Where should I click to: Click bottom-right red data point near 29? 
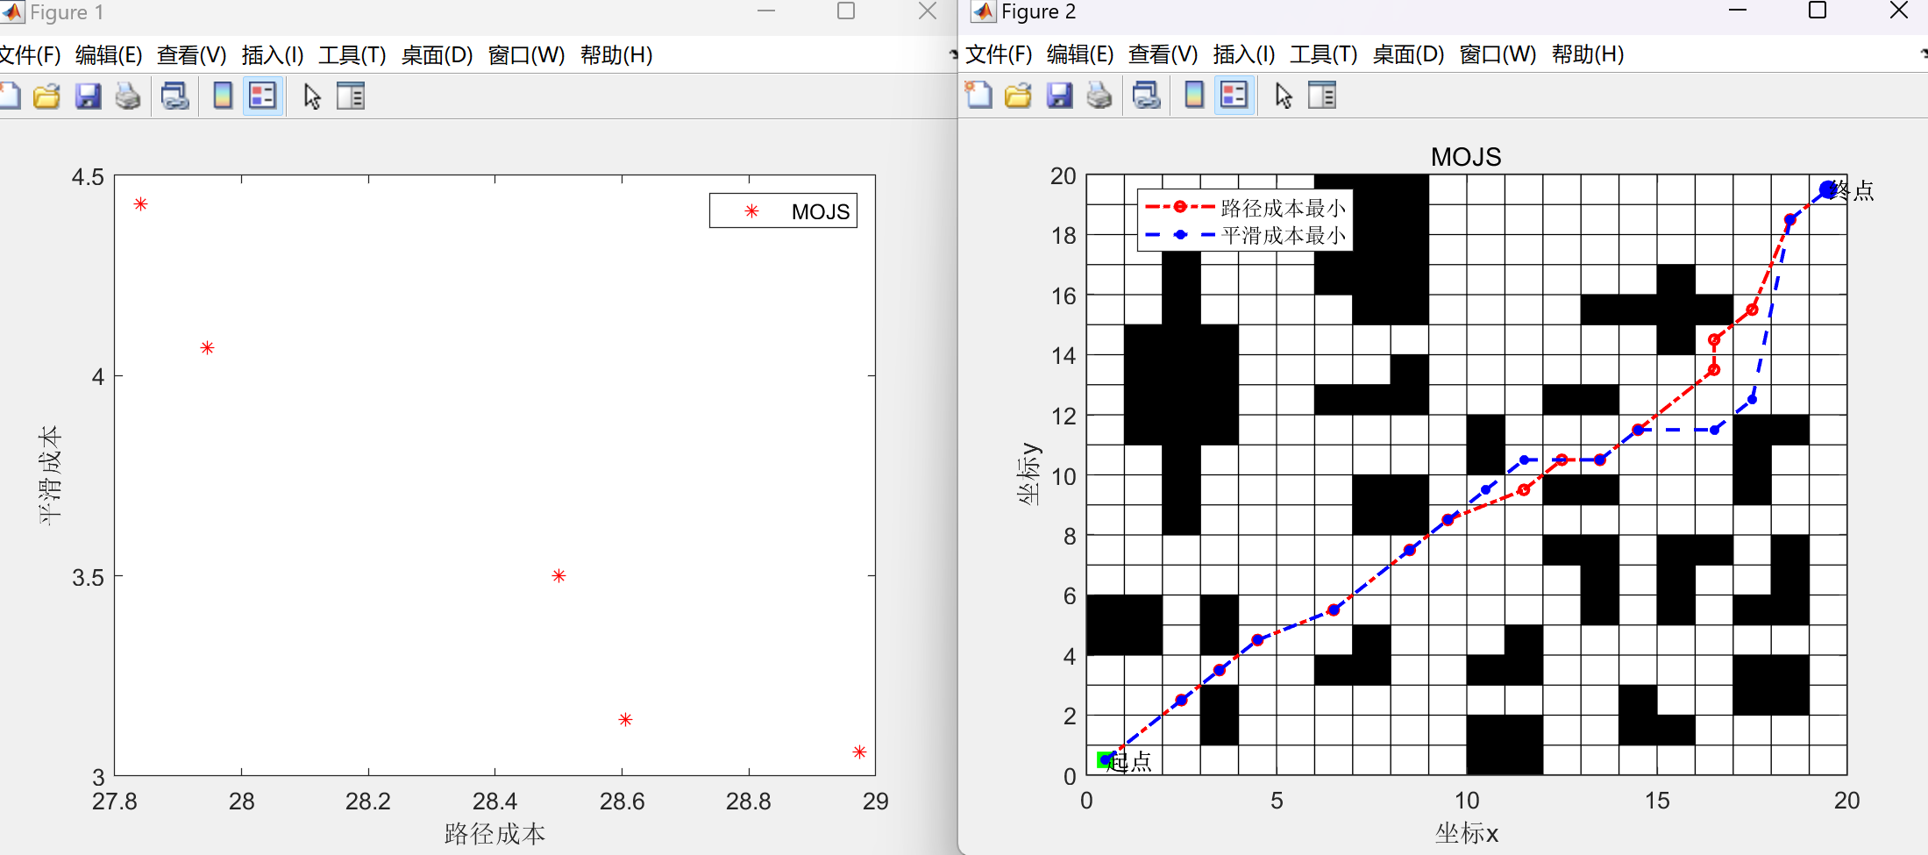[859, 752]
